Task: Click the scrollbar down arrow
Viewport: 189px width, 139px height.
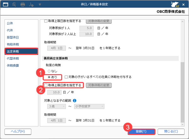Action: click(x=182, y=125)
